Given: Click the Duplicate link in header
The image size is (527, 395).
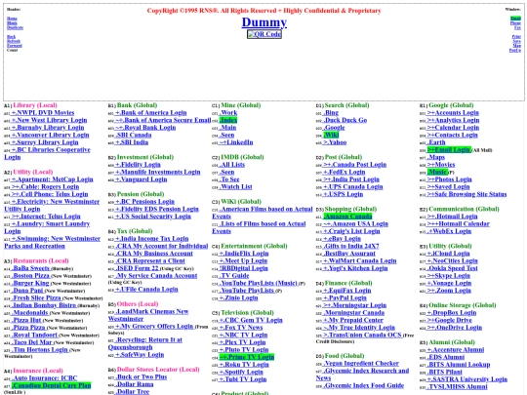Looking at the screenshot, I should 15,27.
